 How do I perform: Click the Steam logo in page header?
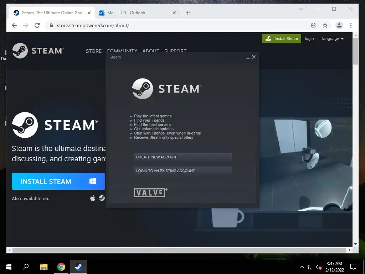point(38,51)
